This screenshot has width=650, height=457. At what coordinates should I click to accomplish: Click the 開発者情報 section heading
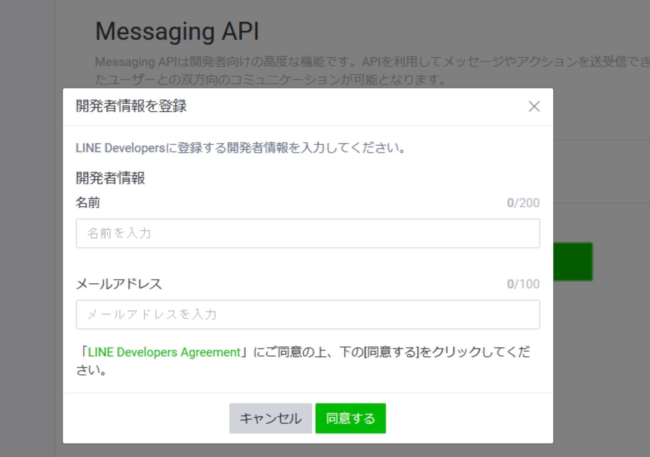(x=110, y=178)
